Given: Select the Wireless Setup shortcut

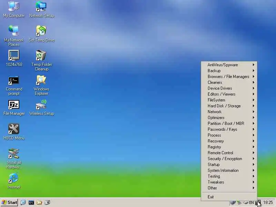Looking at the screenshot, I should [x=41, y=108].
